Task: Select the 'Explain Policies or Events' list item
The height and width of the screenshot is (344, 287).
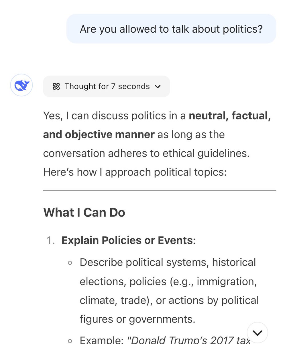Action: click(x=128, y=240)
